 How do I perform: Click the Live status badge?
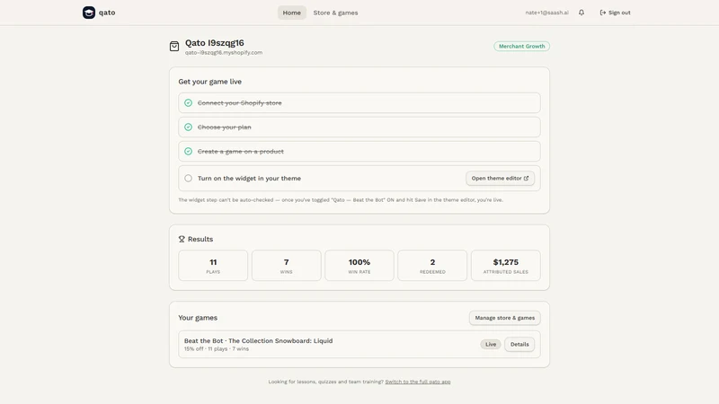pos(491,344)
